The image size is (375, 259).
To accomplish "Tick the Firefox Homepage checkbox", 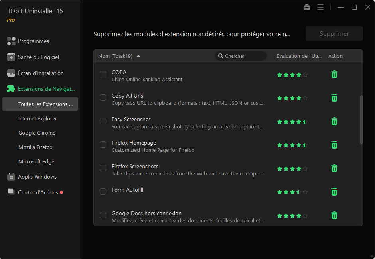I will (x=103, y=145).
